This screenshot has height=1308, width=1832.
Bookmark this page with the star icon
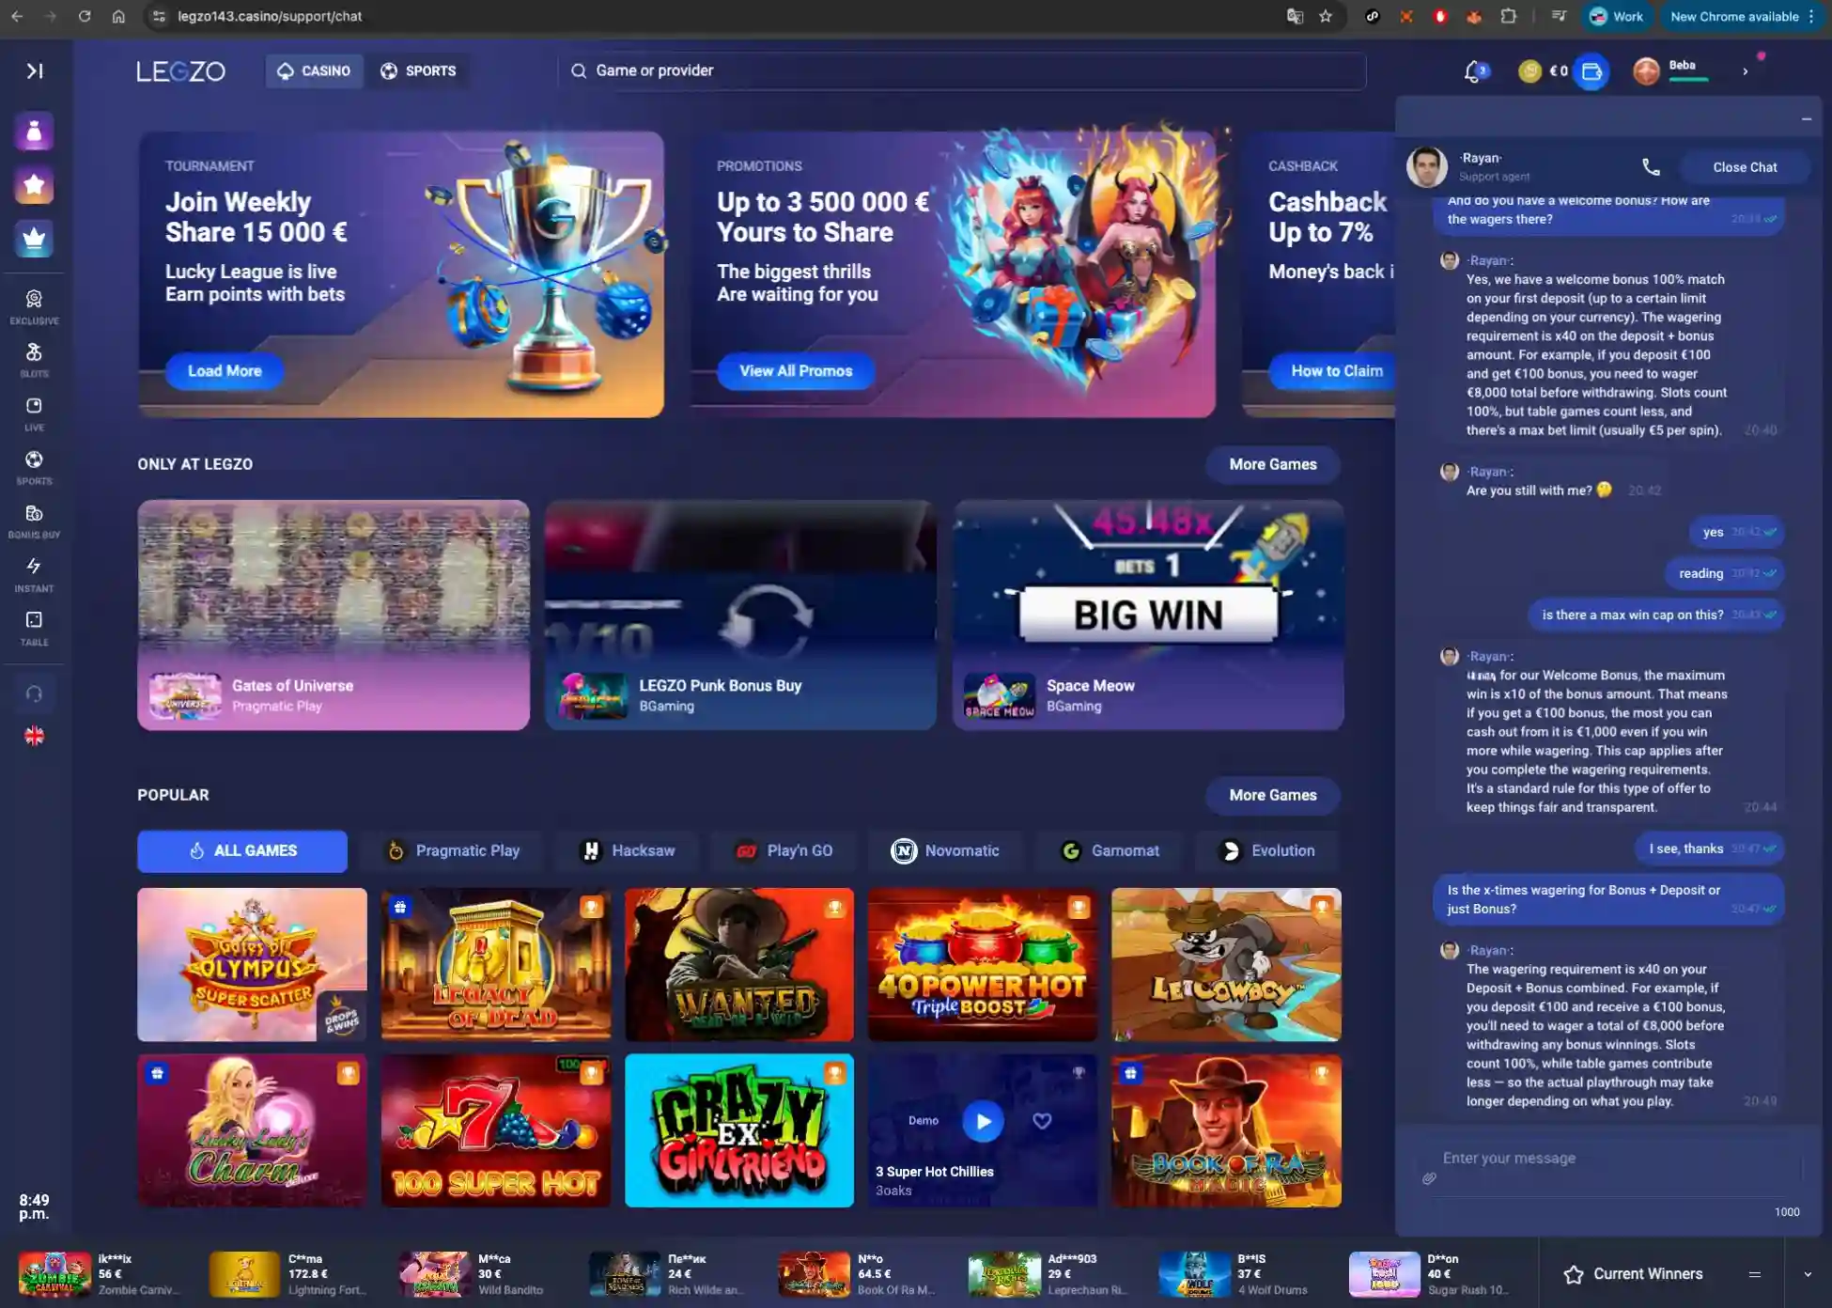[1326, 16]
